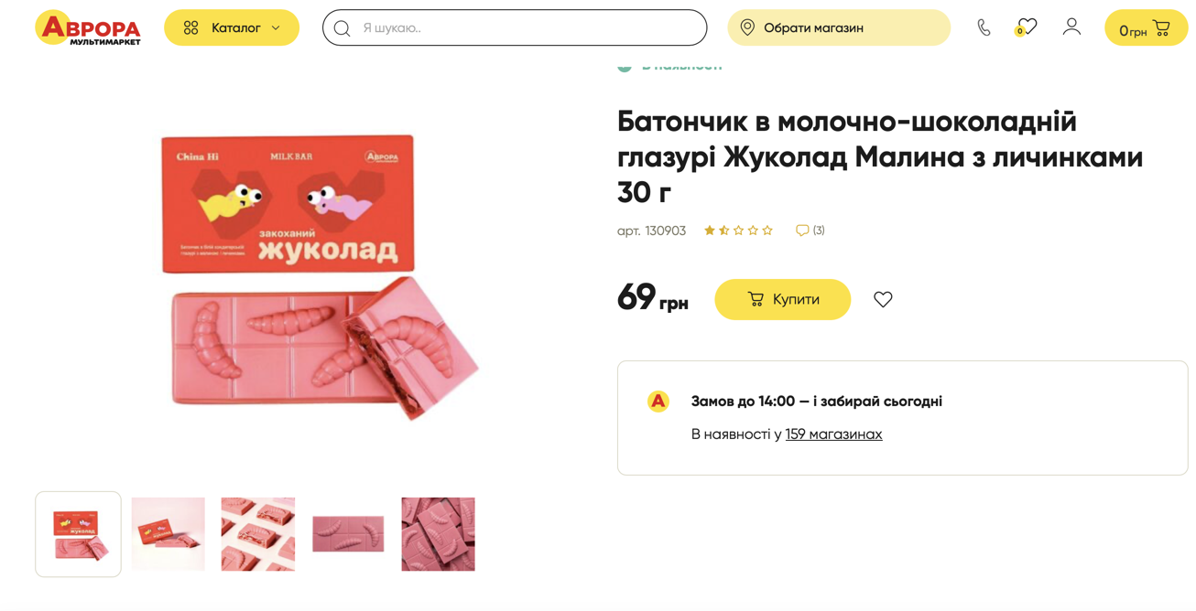Add product to favorites with heart
Screen dimensions: 1196x611
click(883, 299)
